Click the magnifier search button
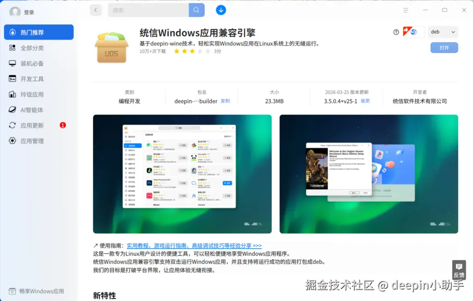473x301 pixels. [196, 10]
